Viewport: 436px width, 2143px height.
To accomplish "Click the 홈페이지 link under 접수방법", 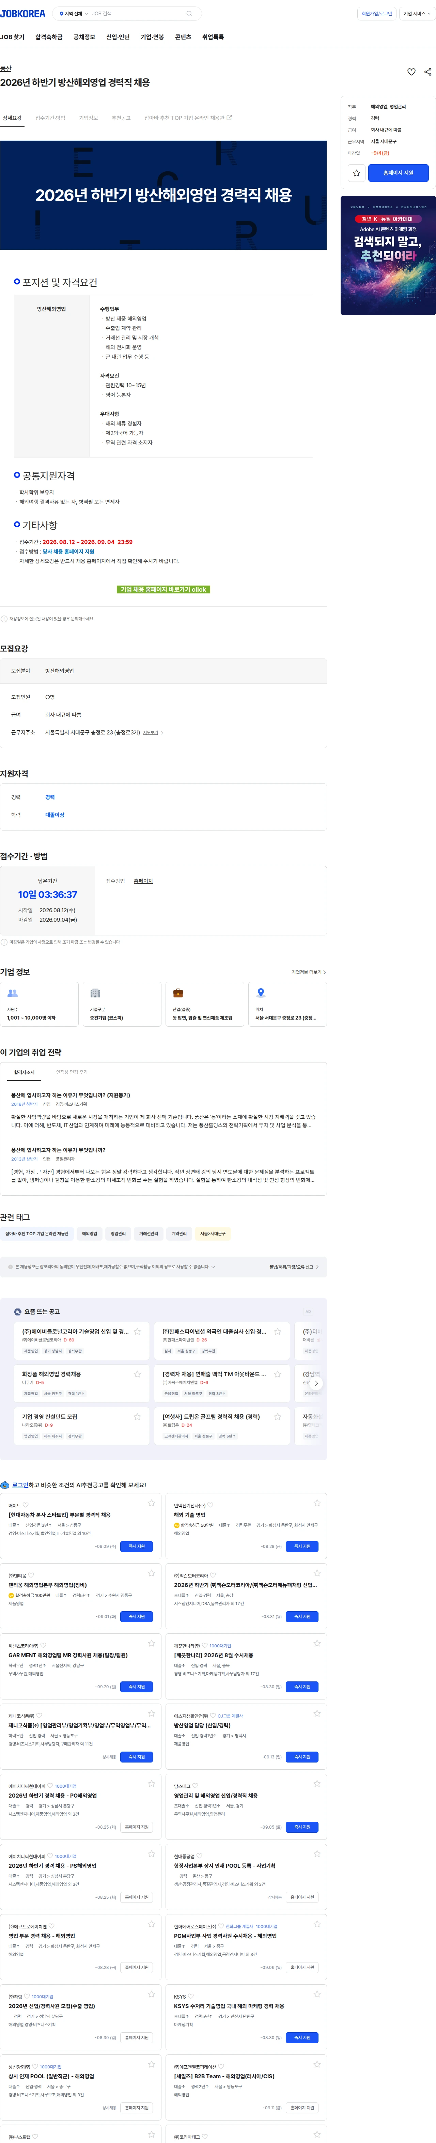I will pyautogui.click(x=143, y=881).
